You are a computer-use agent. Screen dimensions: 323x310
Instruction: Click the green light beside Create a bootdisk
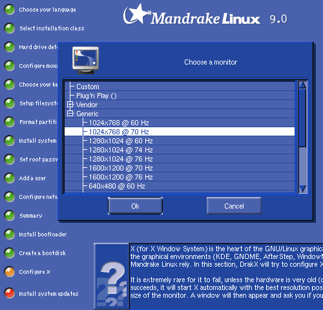pyautogui.click(x=10, y=253)
